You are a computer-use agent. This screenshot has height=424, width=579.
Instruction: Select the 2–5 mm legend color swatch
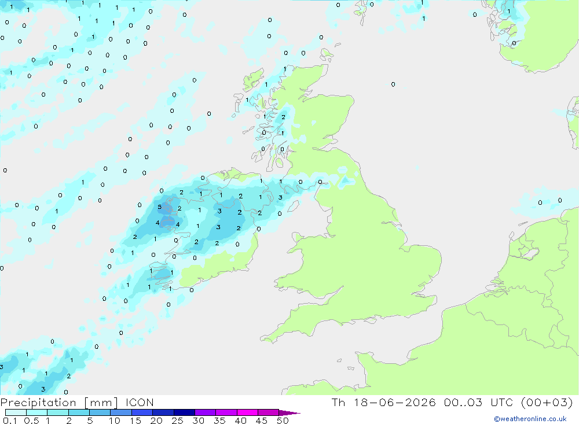[x=79, y=412]
